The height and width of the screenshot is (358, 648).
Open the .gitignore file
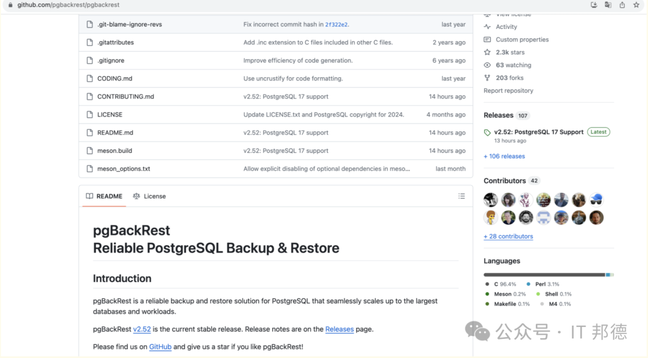coord(111,61)
